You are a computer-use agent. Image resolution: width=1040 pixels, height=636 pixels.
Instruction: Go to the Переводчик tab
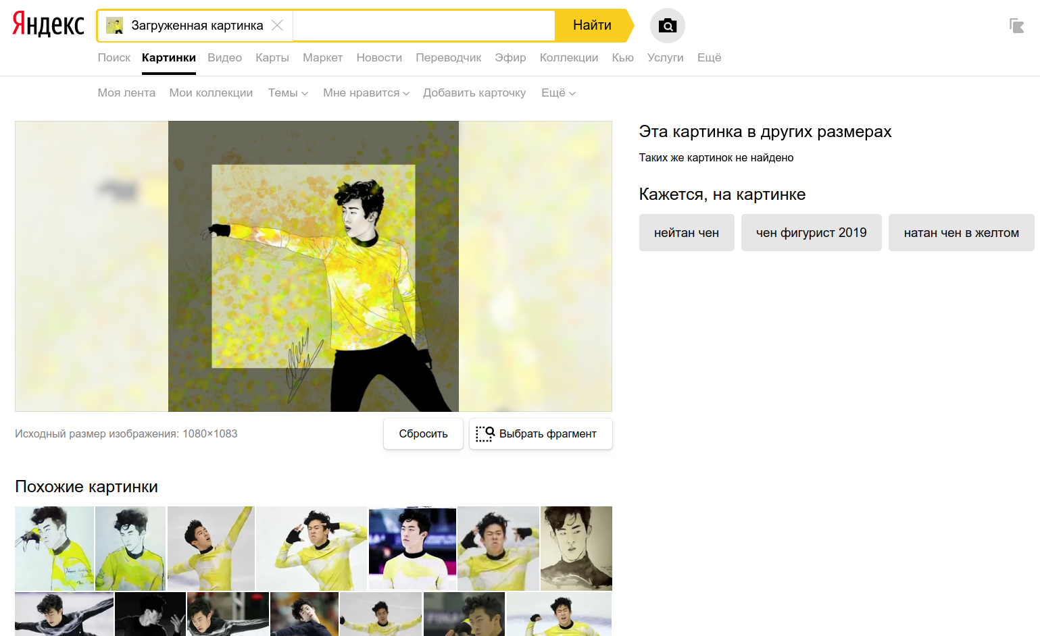click(x=448, y=58)
